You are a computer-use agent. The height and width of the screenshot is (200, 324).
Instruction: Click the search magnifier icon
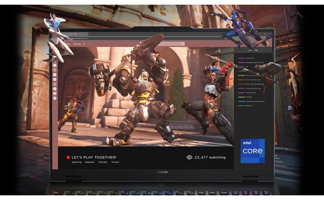click(x=183, y=44)
